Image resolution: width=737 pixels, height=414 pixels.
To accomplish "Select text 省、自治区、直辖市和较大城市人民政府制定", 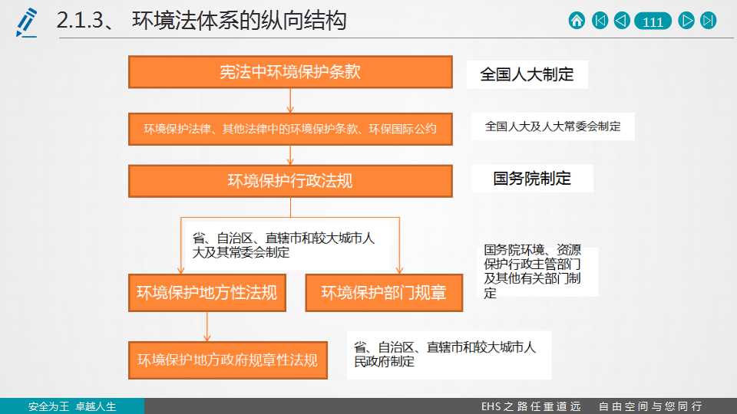I will pos(445,354).
